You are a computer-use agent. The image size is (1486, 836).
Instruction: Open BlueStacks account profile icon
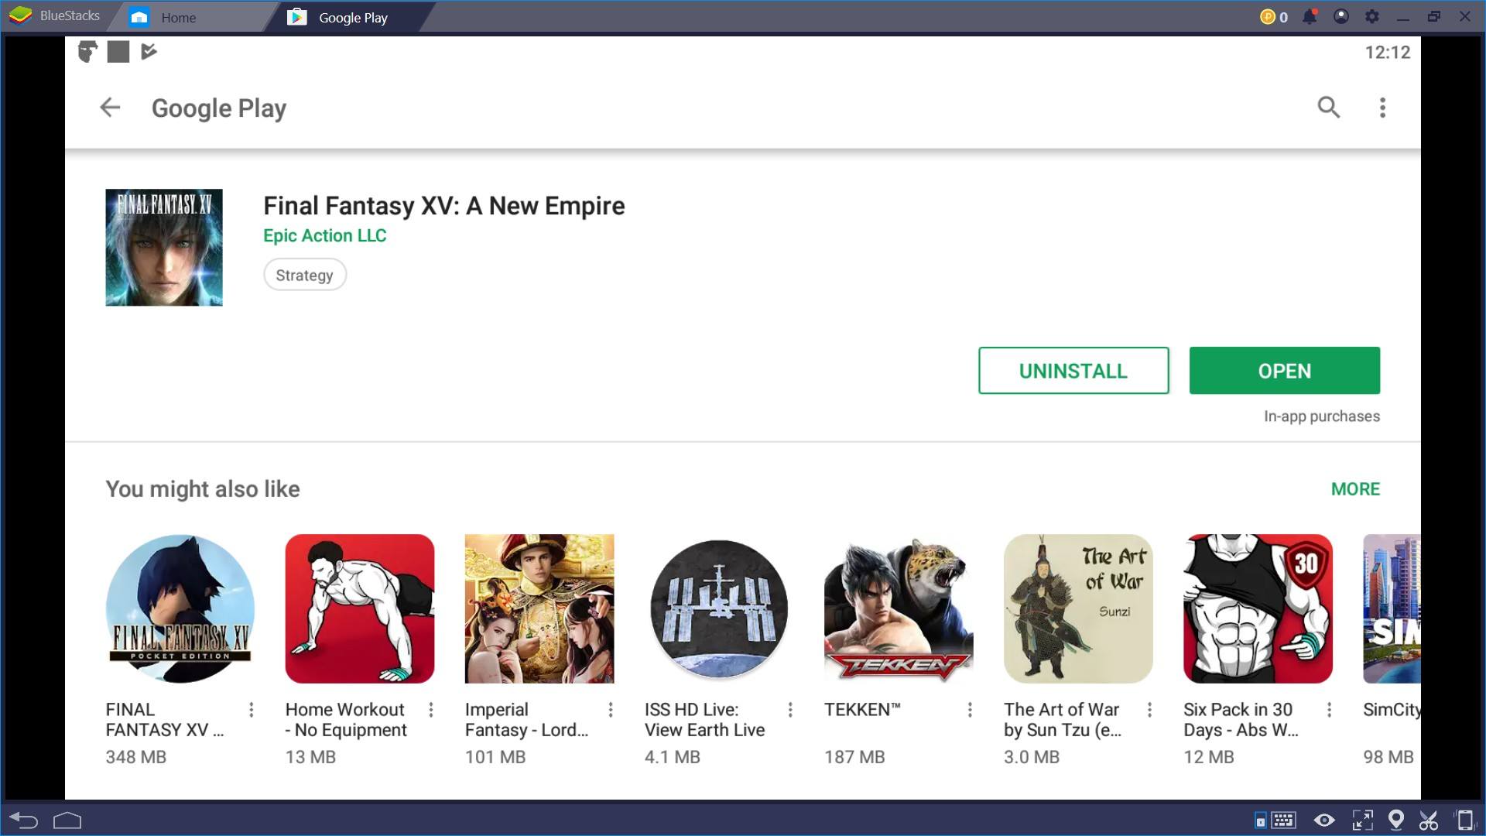(1341, 16)
